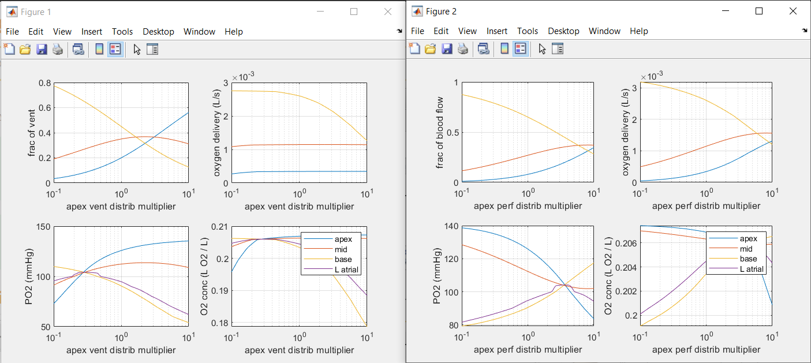This screenshot has width=811, height=363.
Task: Click Open File icon in Figure 2
Action: (431, 49)
